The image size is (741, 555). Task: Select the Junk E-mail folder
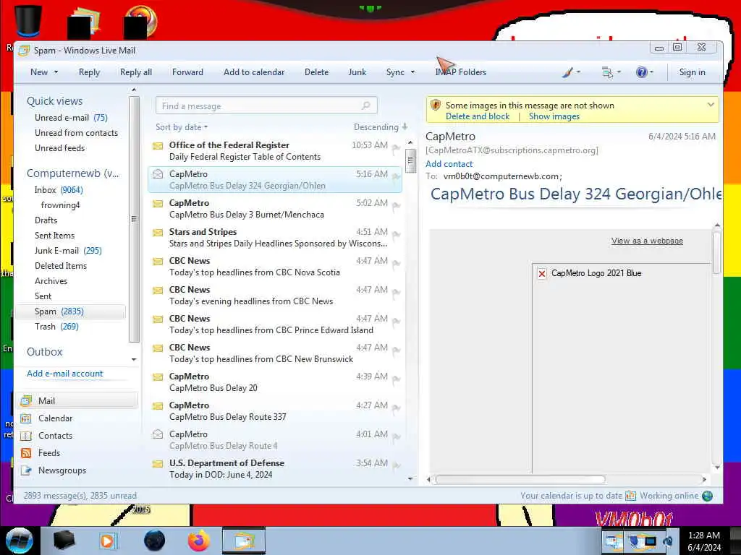point(68,251)
